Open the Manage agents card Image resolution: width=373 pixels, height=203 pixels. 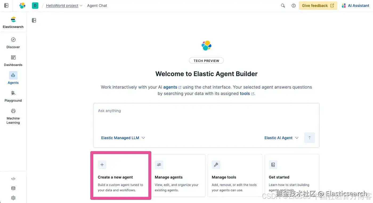[178, 176]
